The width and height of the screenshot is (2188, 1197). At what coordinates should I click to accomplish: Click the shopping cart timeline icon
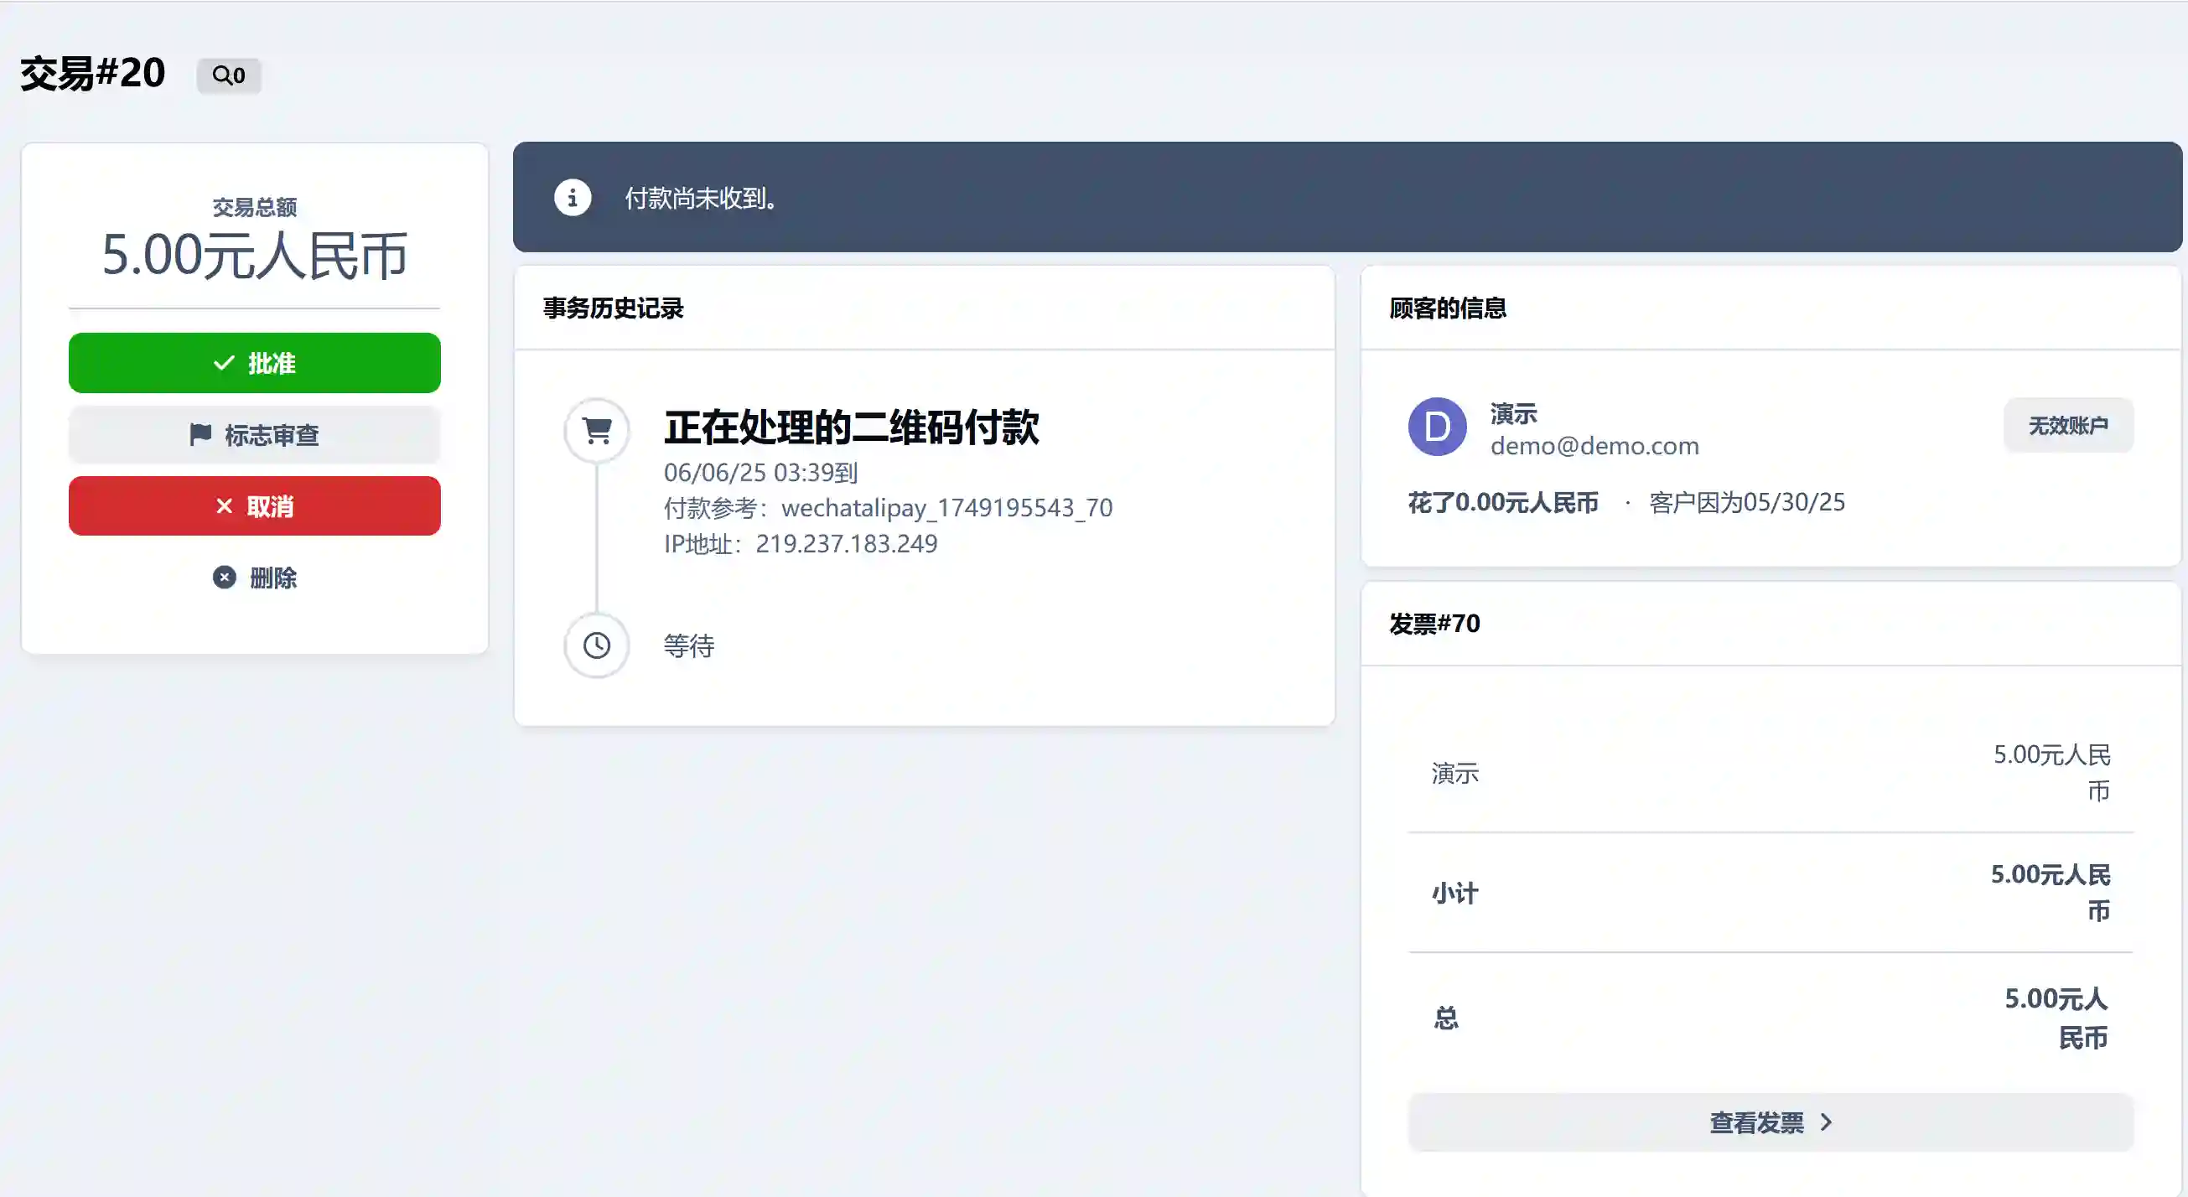(x=597, y=431)
